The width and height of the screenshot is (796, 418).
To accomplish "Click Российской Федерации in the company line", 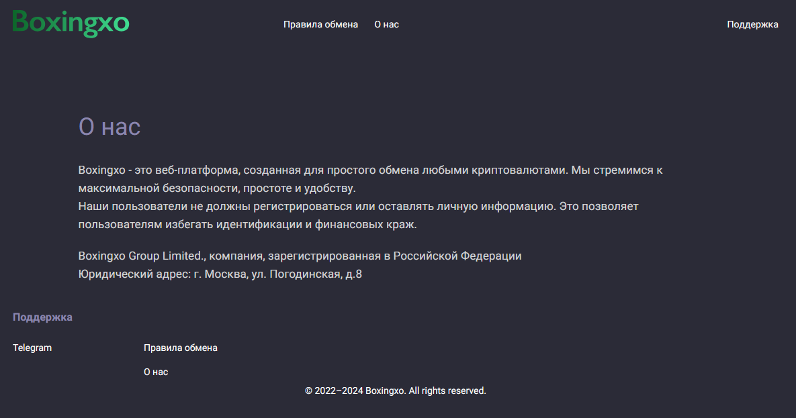I will click(x=457, y=256).
